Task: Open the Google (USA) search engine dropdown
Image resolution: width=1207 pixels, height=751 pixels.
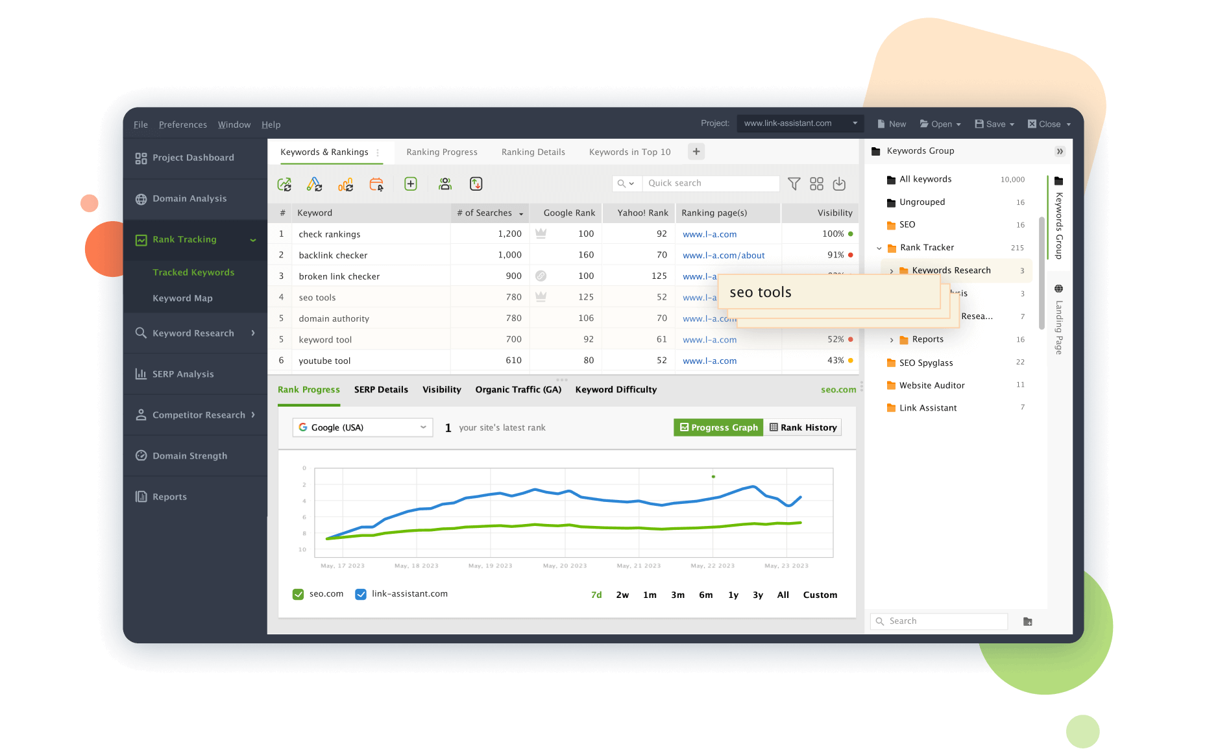Action: pyautogui.click(x=363, y=427)
